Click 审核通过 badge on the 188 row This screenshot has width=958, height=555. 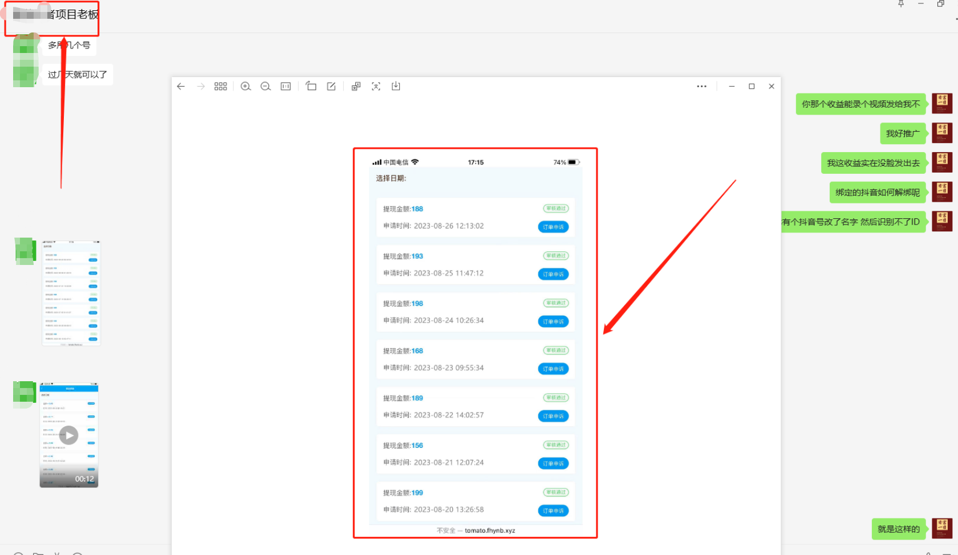coord(556,209)
